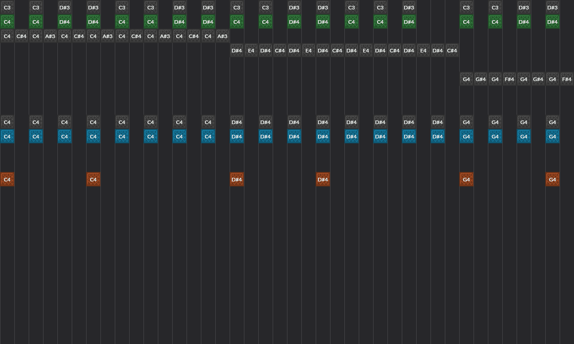Click the first blue C4 note block
This screenshot has height=344, width=574.
7,136
